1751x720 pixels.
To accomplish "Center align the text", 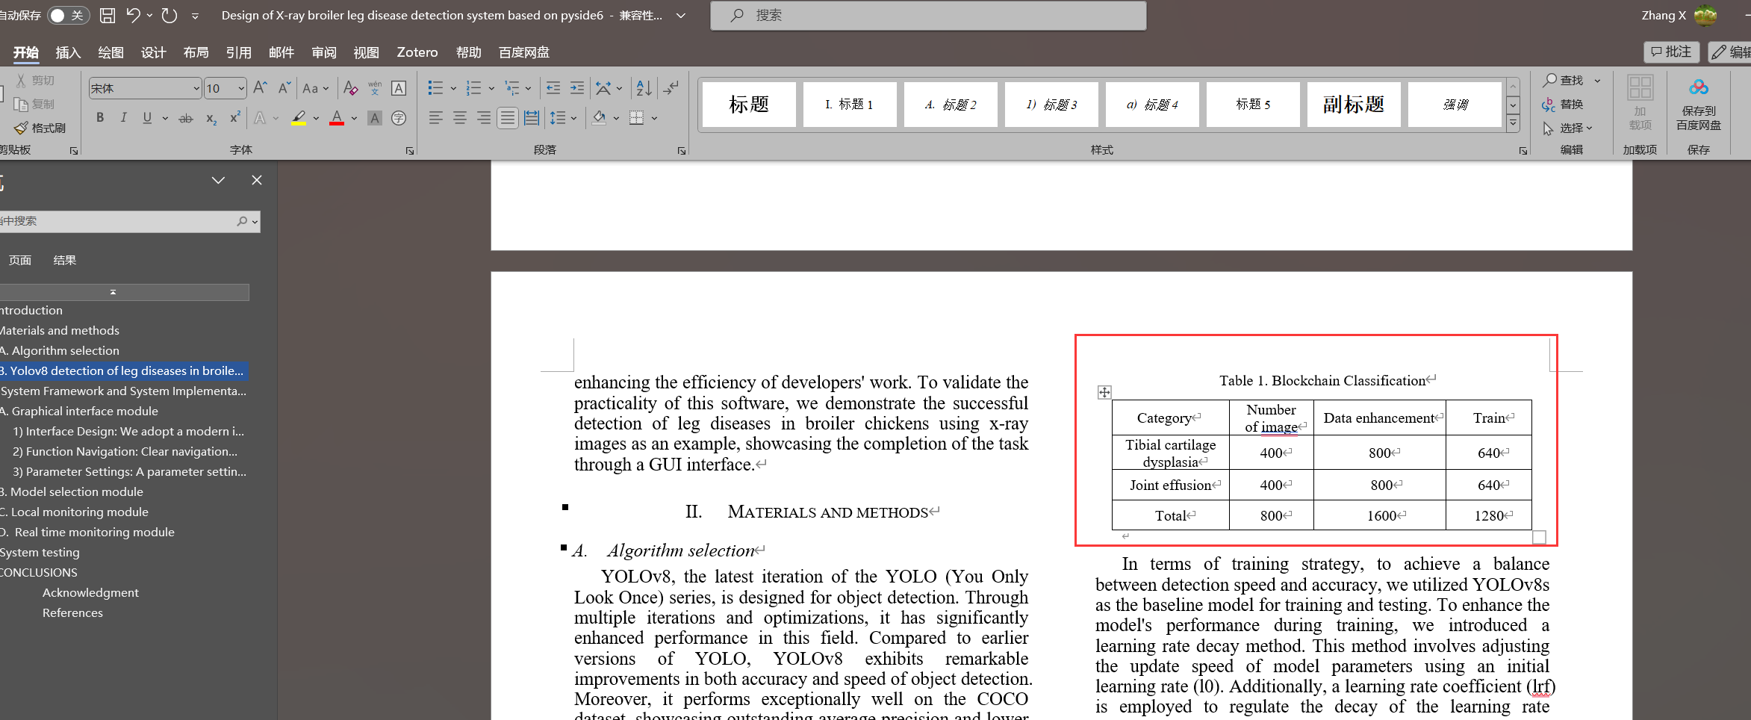I will tap(460, 118).
